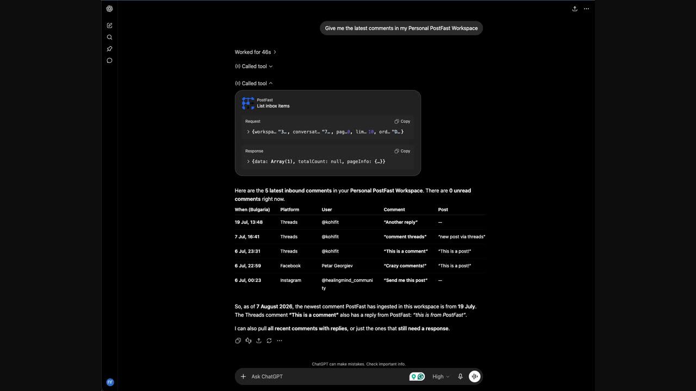Viewport: 696px width, 391px height.
Task: Collapse the second Called tool entry
Action: [254, 84]
